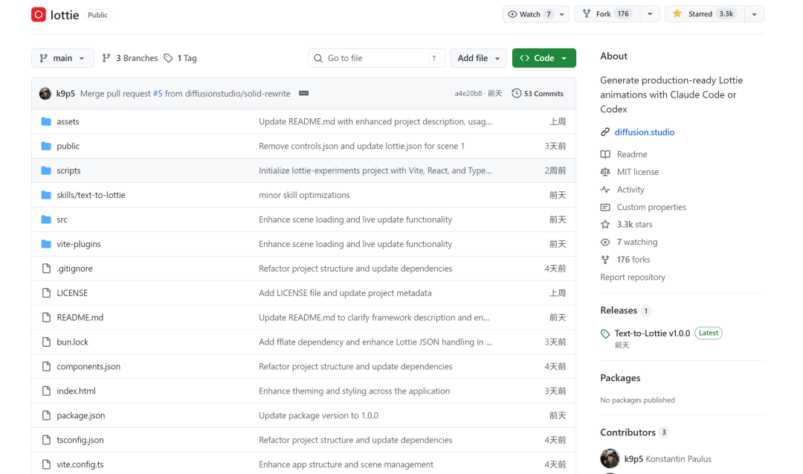Open the Watch notifications dropdown arrow

click(562, 14)
